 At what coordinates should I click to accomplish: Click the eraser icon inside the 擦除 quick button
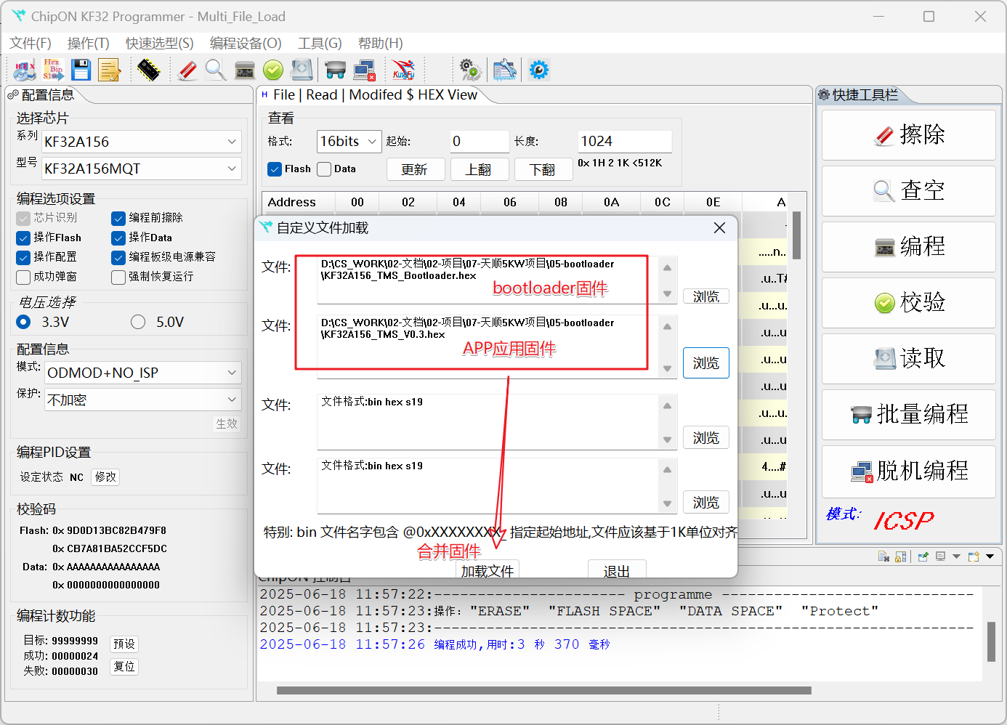(884, 136)
